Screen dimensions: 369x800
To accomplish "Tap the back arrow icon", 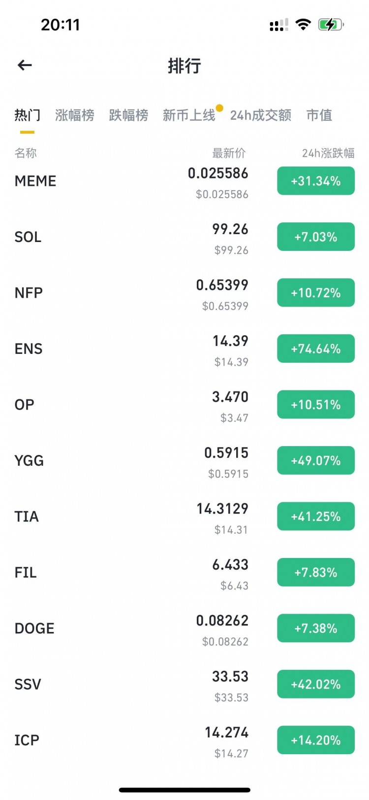I will tap(25, 65).
